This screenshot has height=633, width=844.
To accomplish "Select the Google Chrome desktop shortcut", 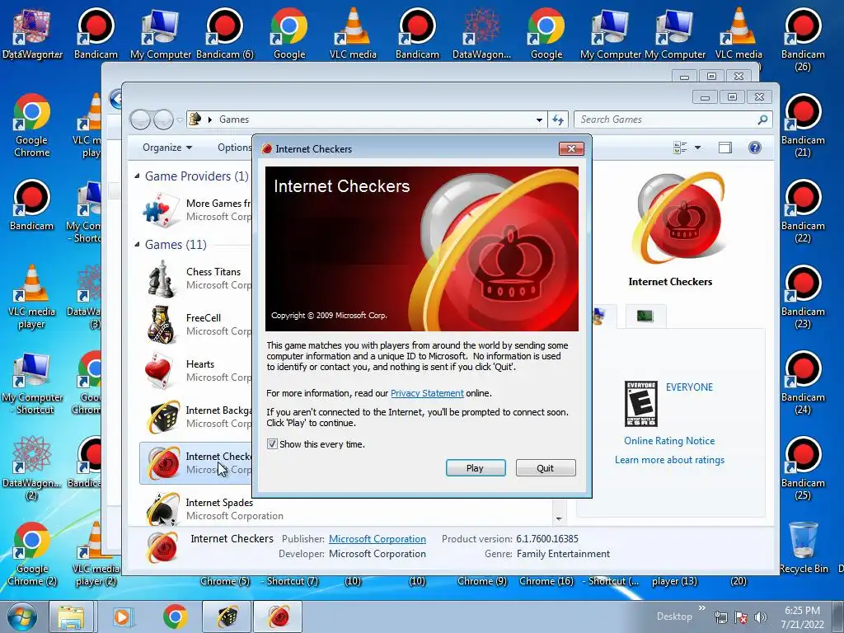I will (32, 125).
